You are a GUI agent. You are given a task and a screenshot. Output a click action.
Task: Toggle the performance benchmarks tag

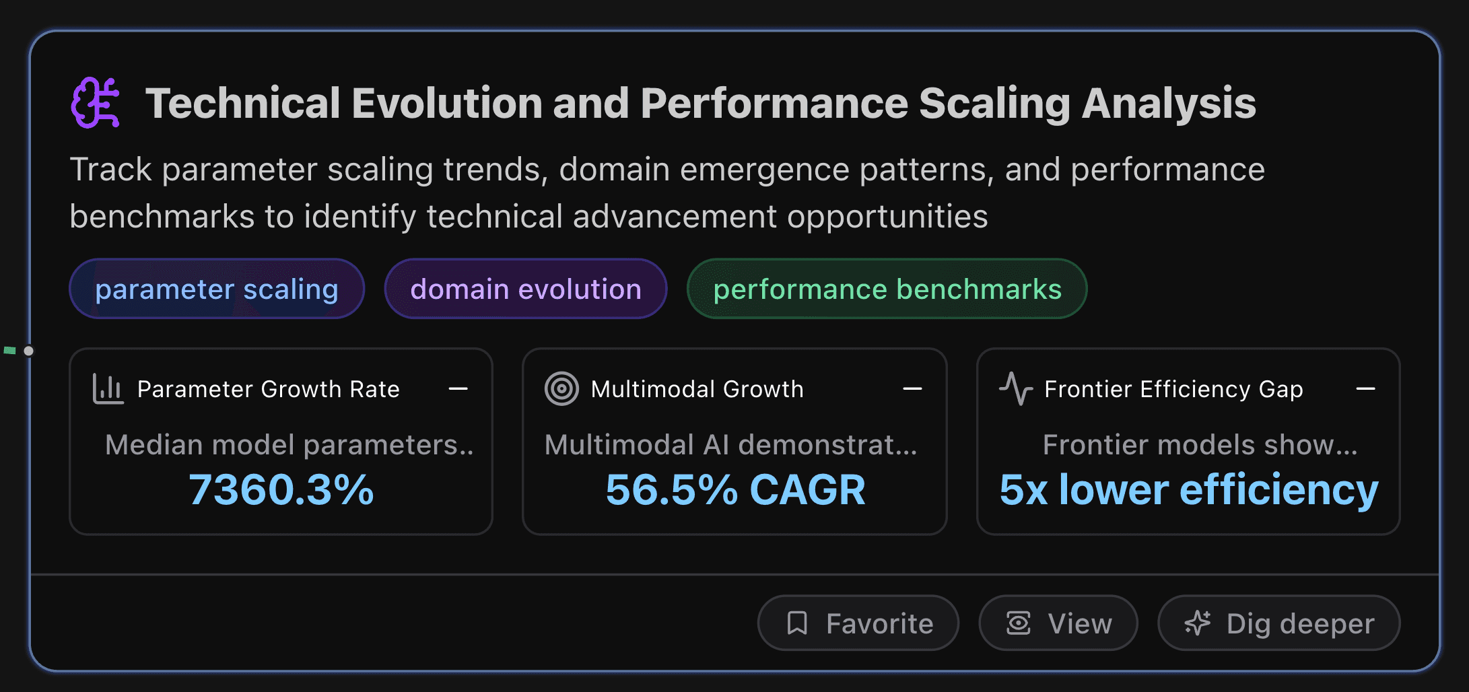click(x=887, y=289)
